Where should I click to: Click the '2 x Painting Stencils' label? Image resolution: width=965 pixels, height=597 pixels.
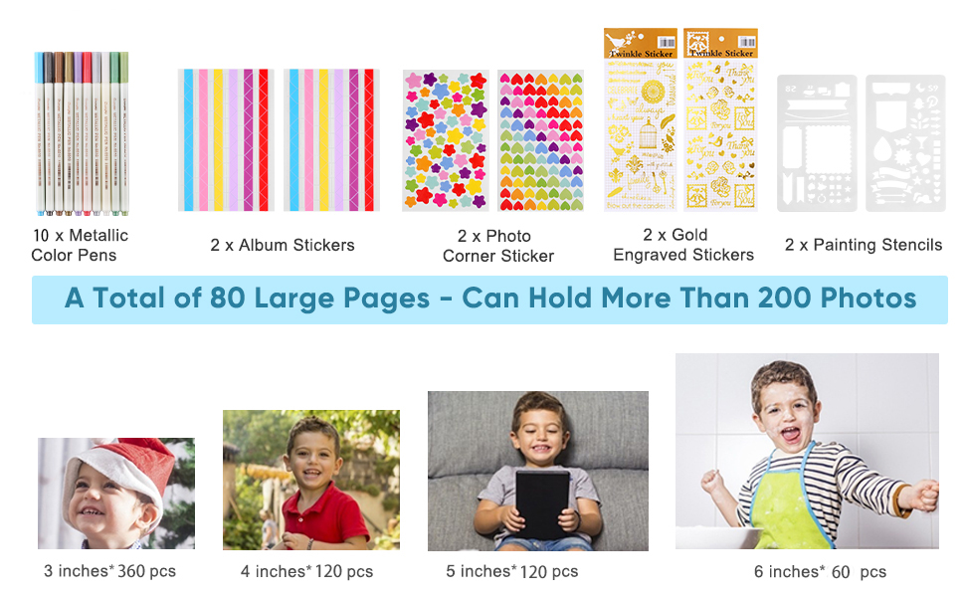pos(864,245)
